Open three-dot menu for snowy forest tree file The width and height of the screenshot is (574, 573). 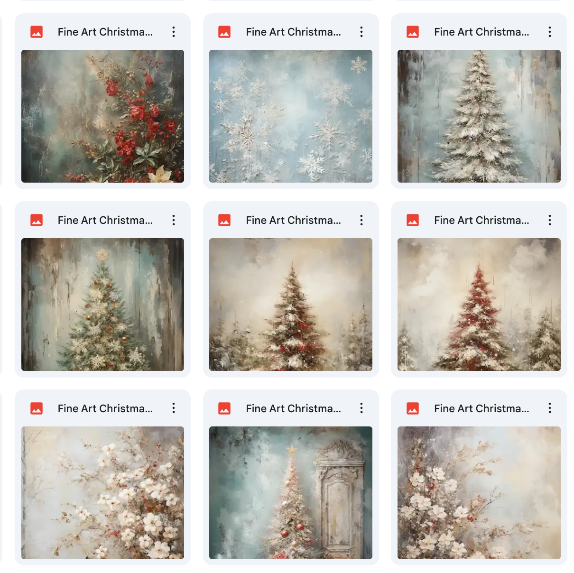[x=361, y=220]
